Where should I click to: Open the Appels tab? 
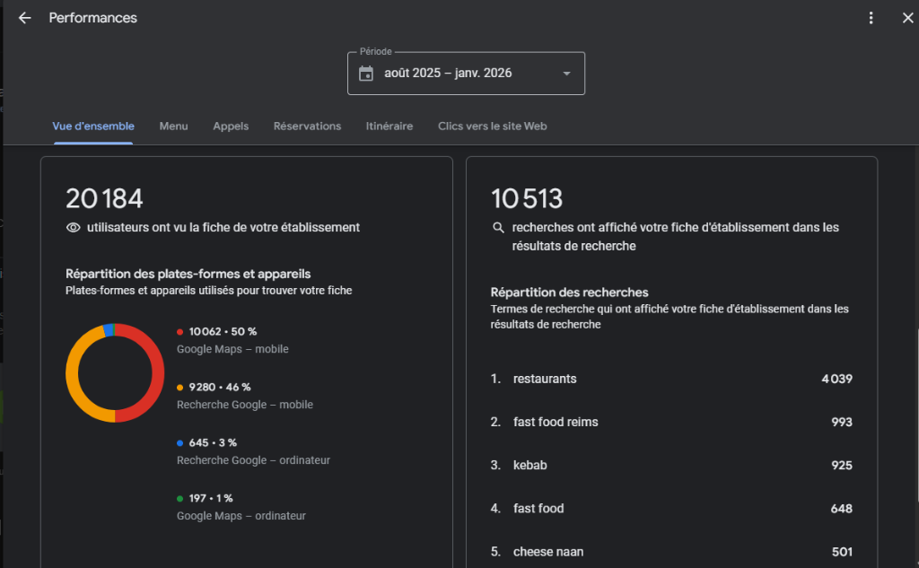pos(231,126)
